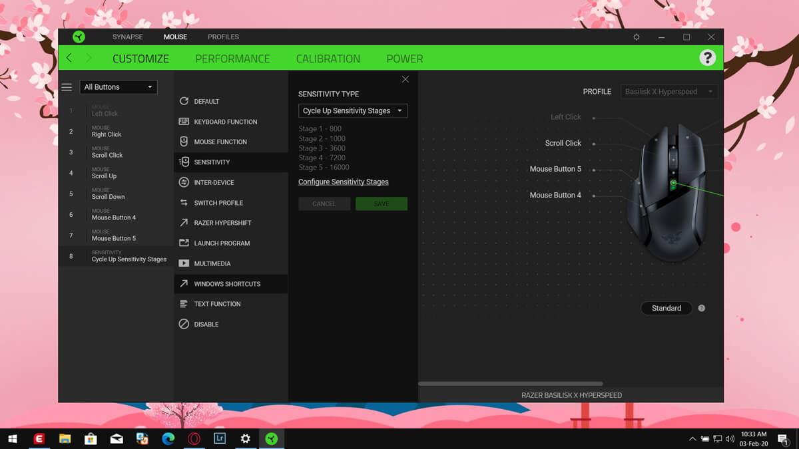The width and height of the screenshot is (799, 449).
Task: Go back with the left arrow
Action: click(69, 59)
